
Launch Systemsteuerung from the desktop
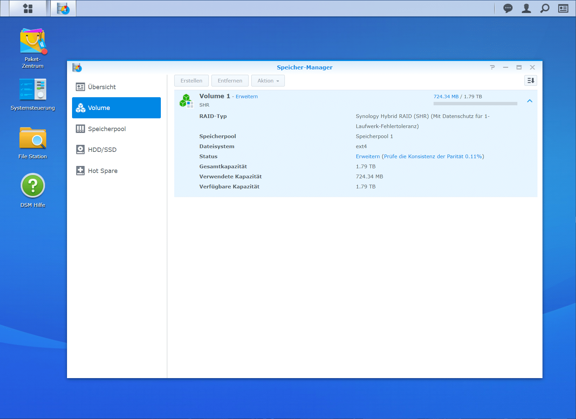33,90
